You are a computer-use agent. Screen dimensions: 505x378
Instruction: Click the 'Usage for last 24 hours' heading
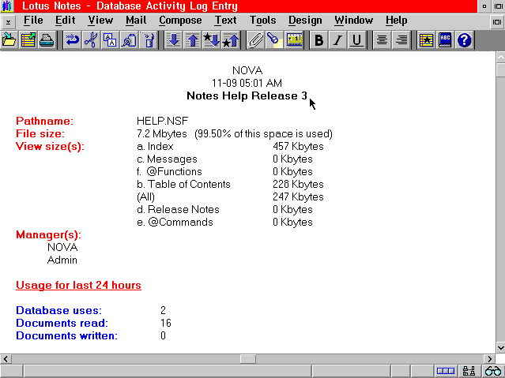tap(78, 286)
